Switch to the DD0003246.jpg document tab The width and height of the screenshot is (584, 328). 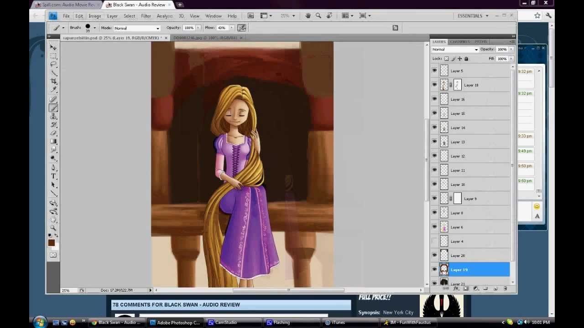tap(205, 38)
